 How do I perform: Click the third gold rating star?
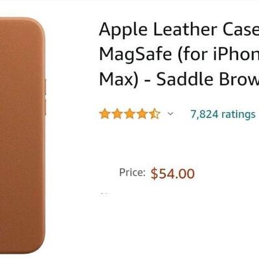coord(129,114)
